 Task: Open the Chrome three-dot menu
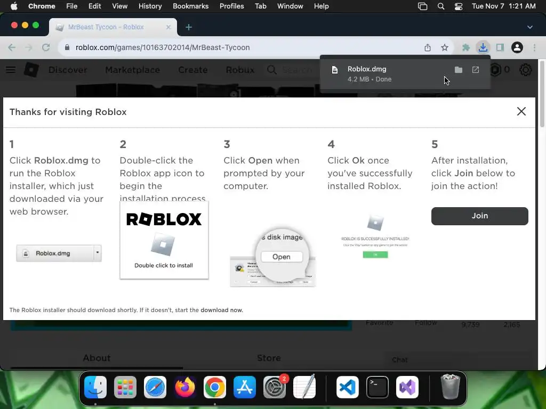[x=534, y=47]
